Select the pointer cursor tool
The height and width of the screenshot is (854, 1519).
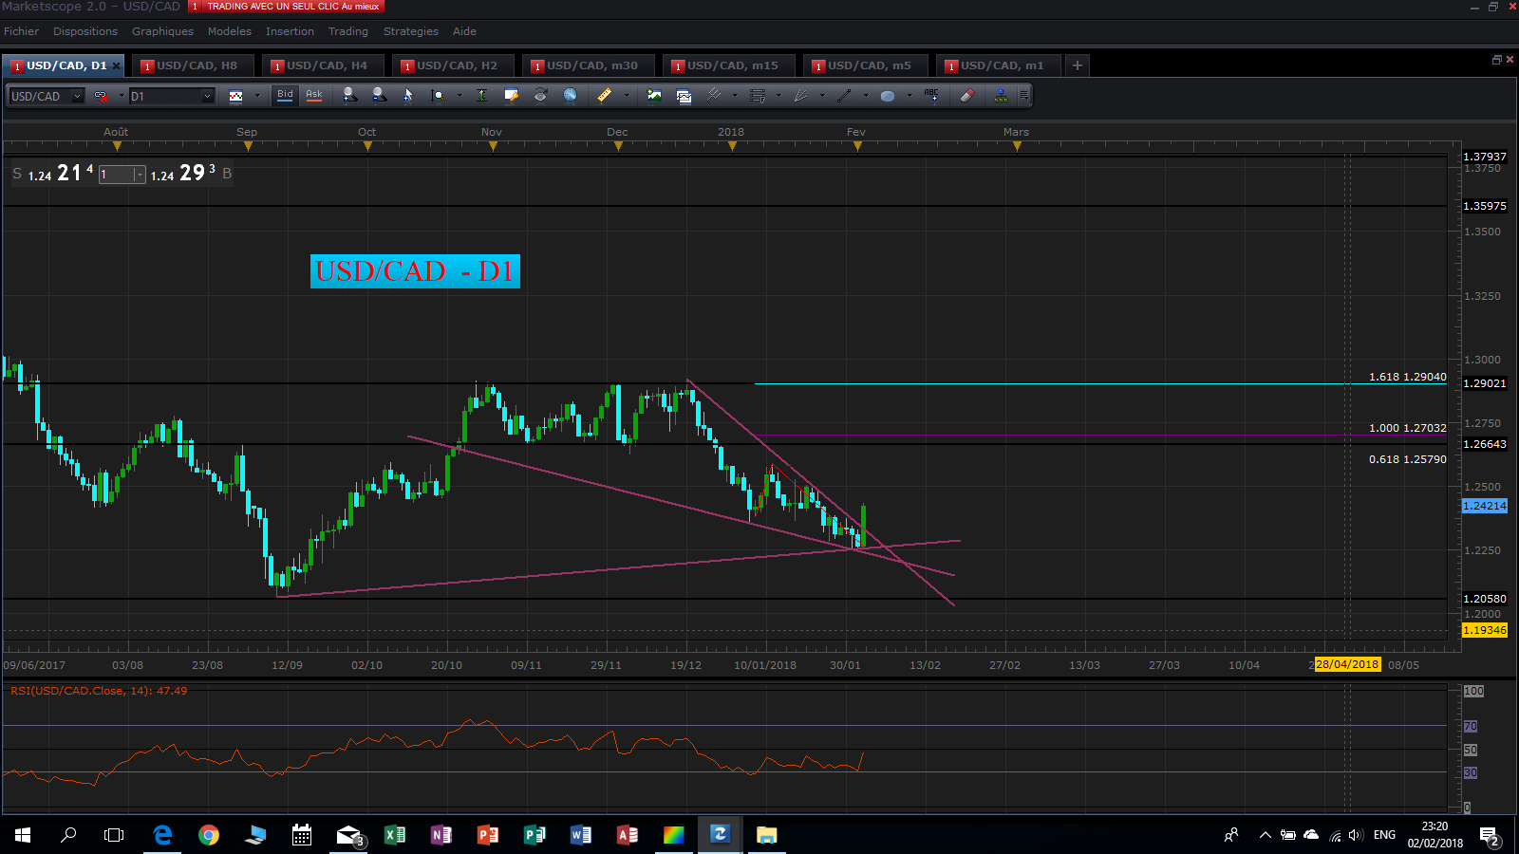408,95
